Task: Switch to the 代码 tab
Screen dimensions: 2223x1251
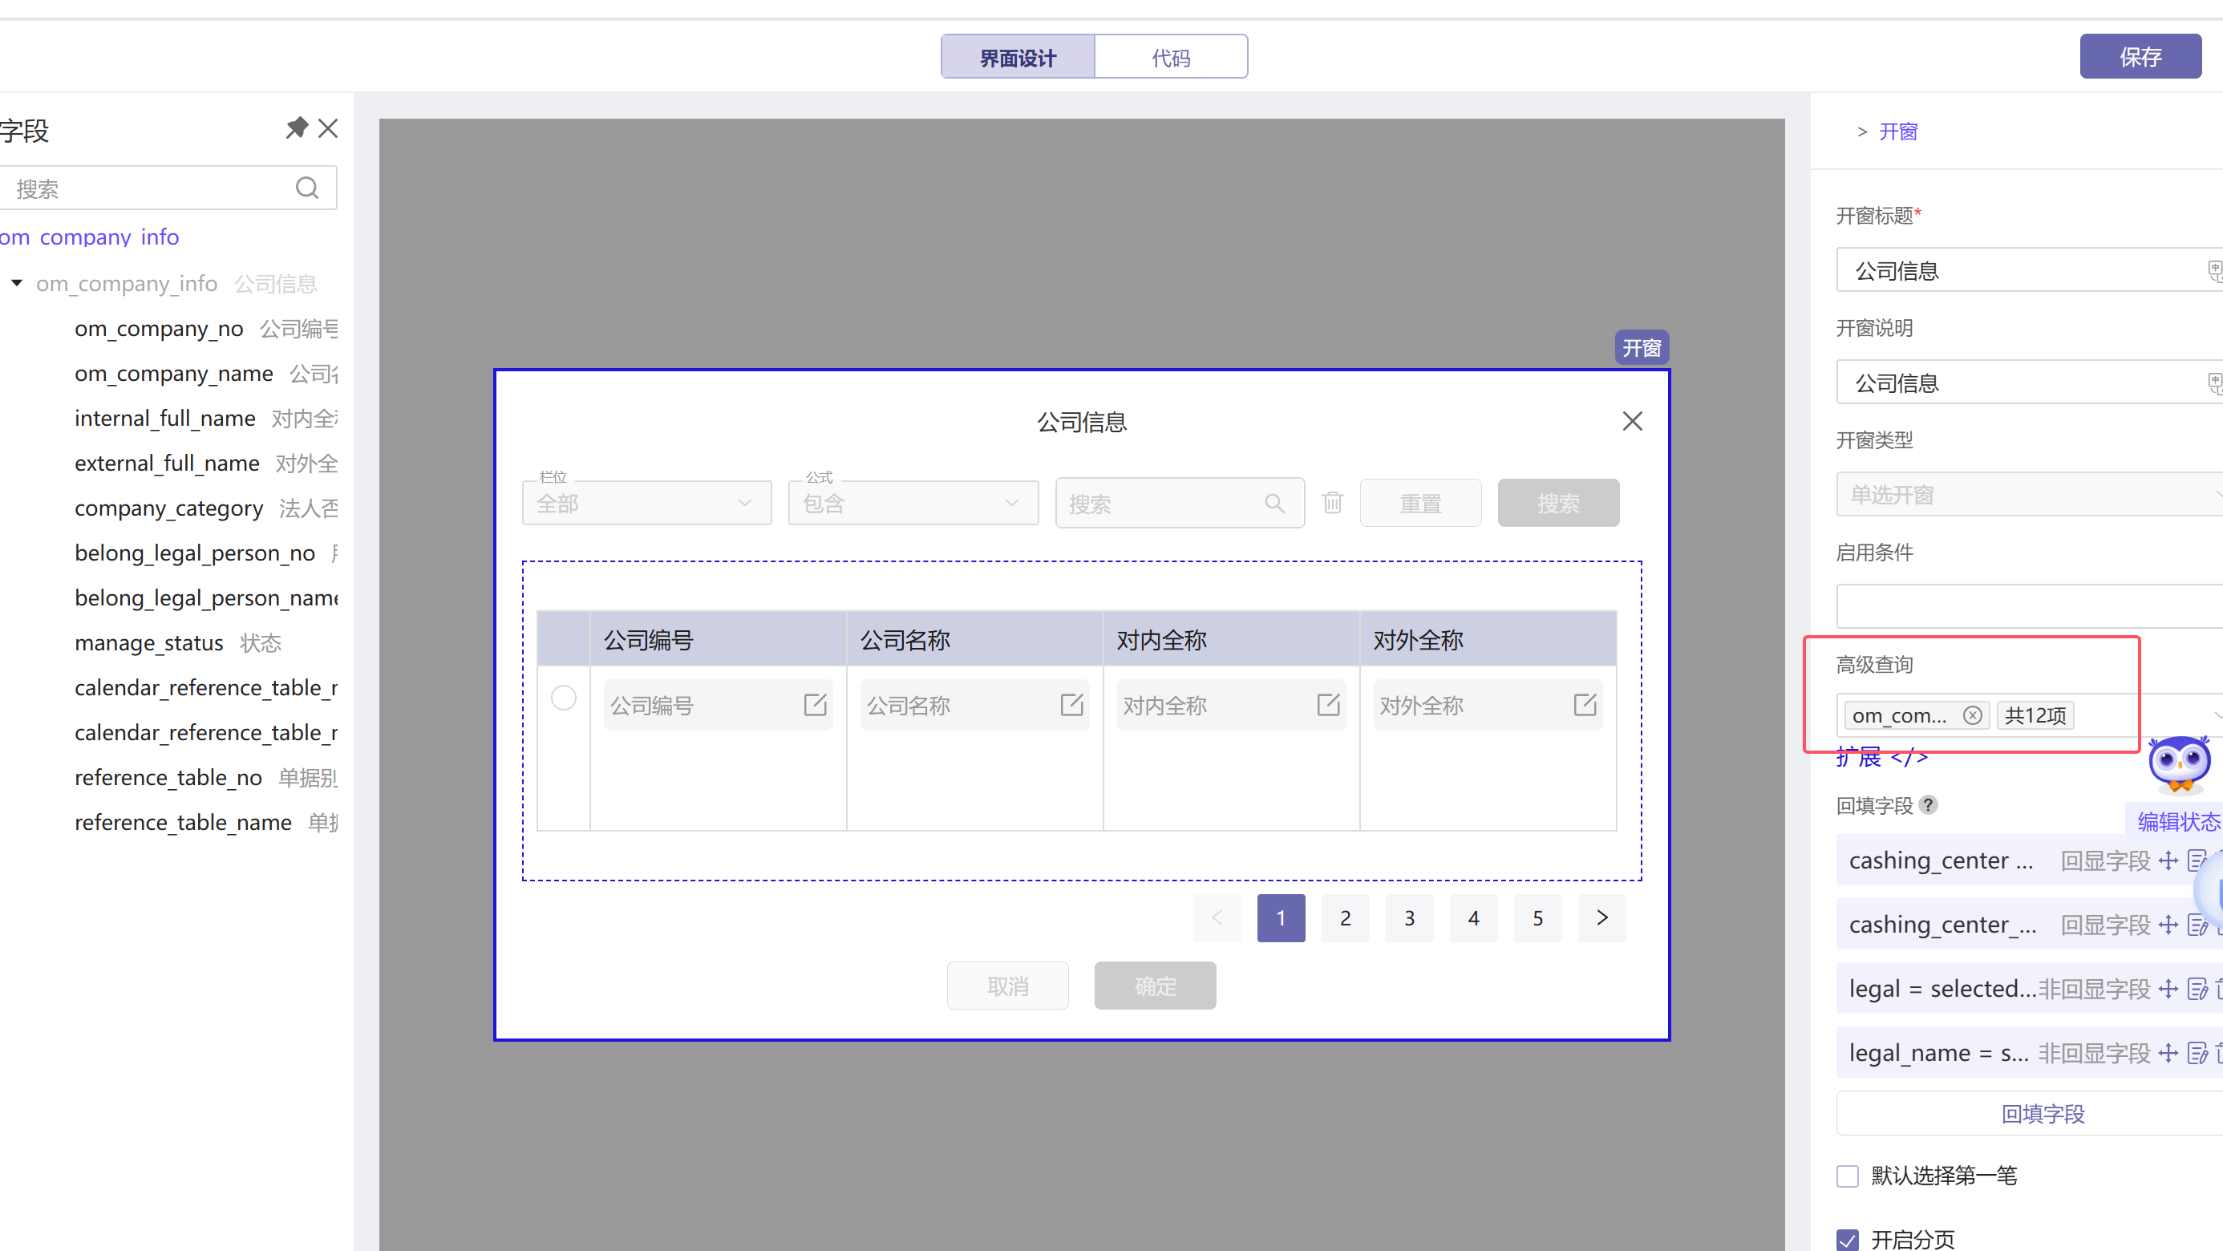Action: point(1171,57)
